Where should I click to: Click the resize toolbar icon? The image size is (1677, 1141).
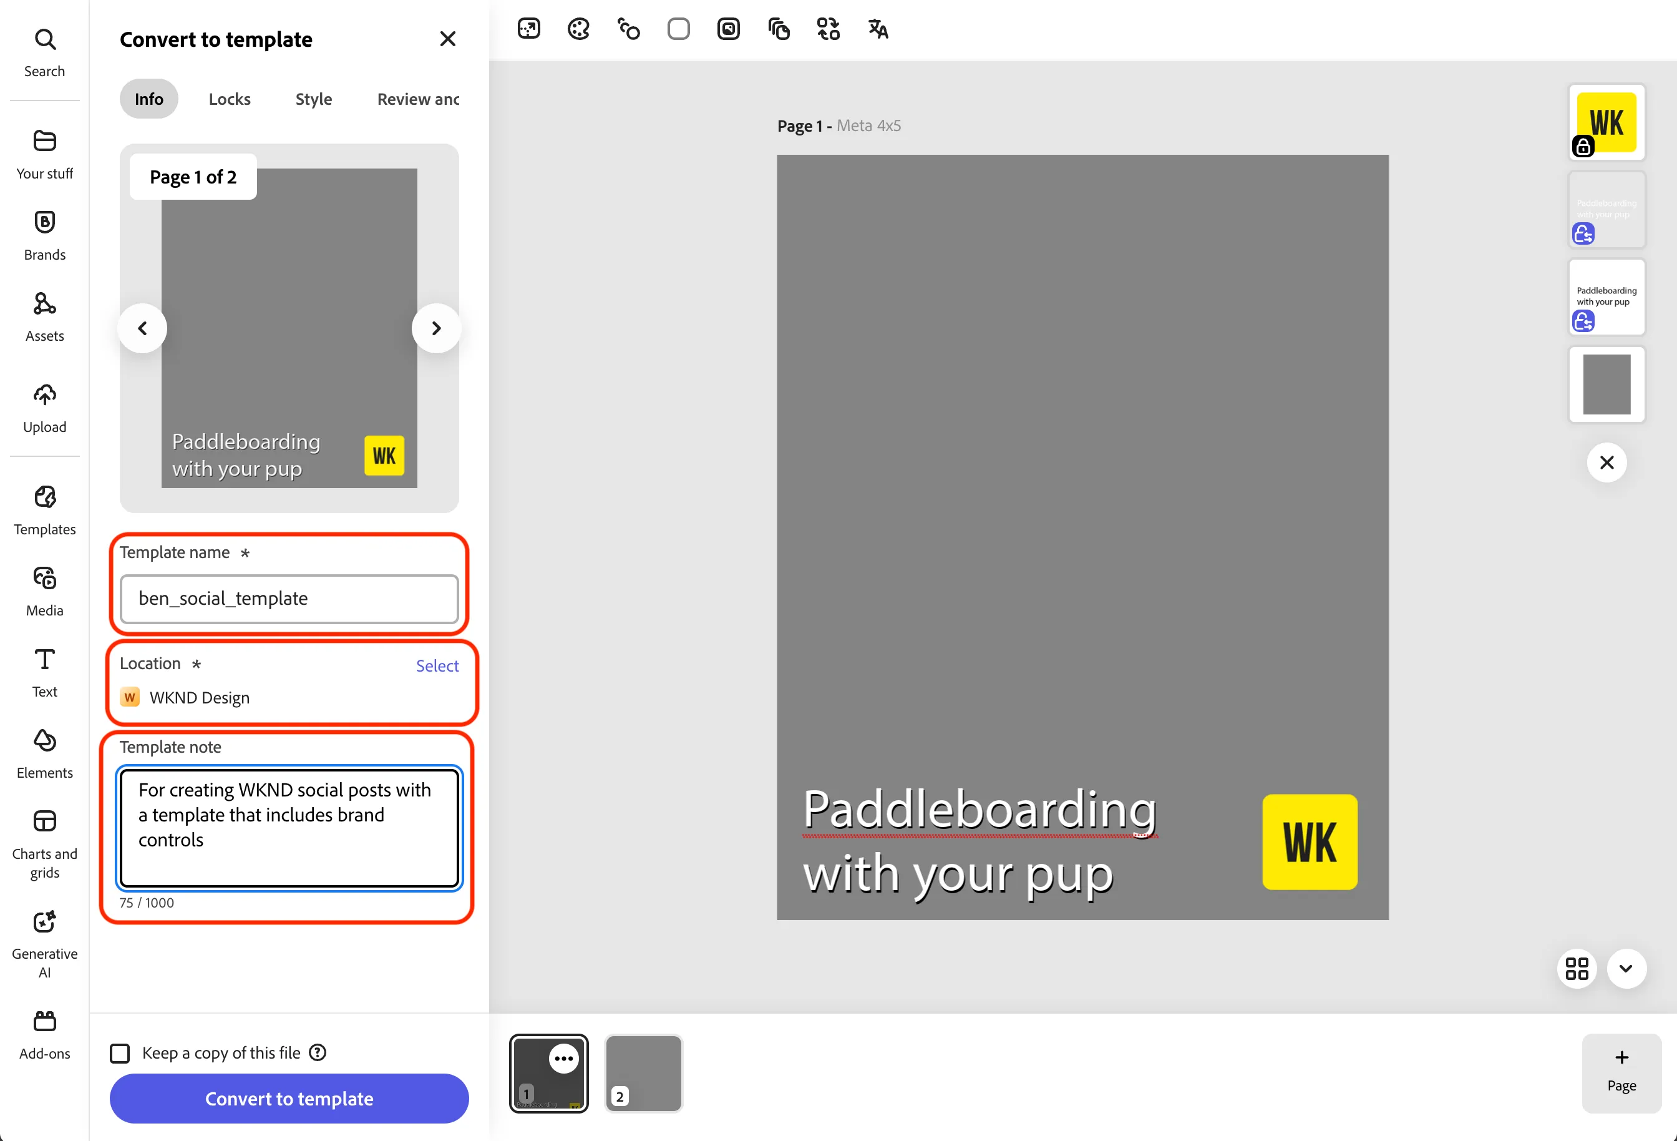tap(529, 29)
